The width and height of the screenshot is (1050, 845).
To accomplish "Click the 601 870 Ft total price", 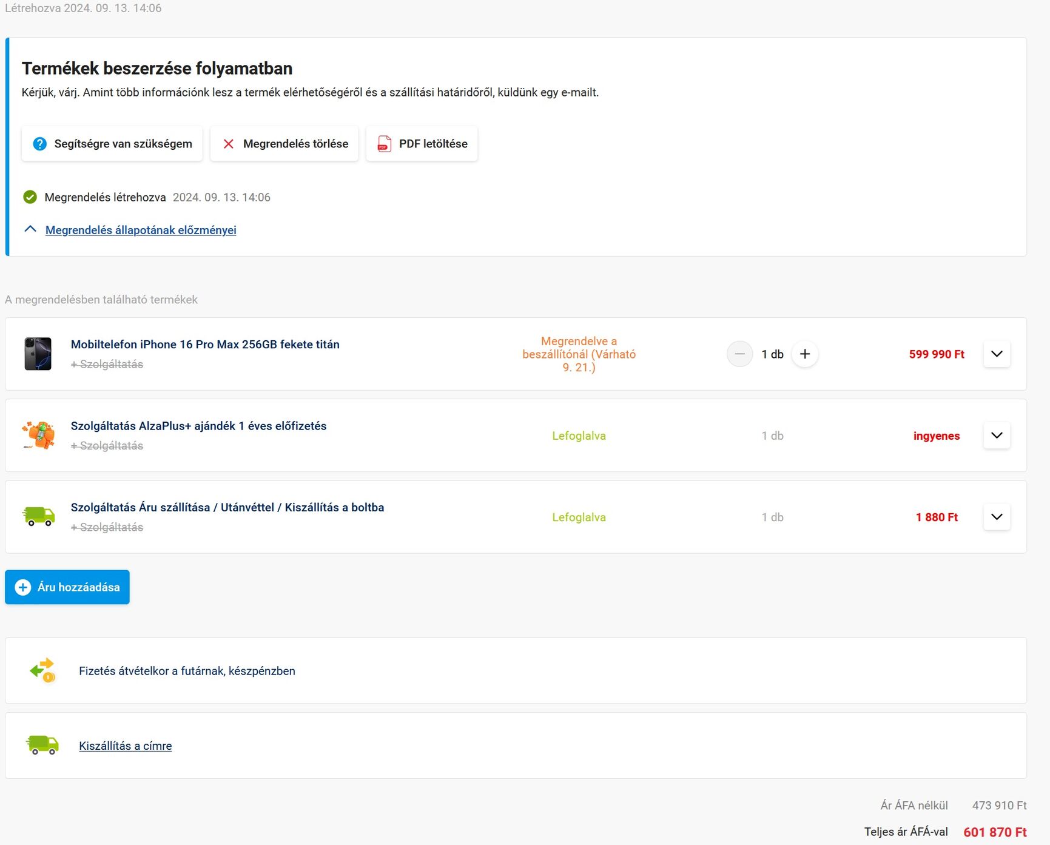I will click(x=995, y=832).
